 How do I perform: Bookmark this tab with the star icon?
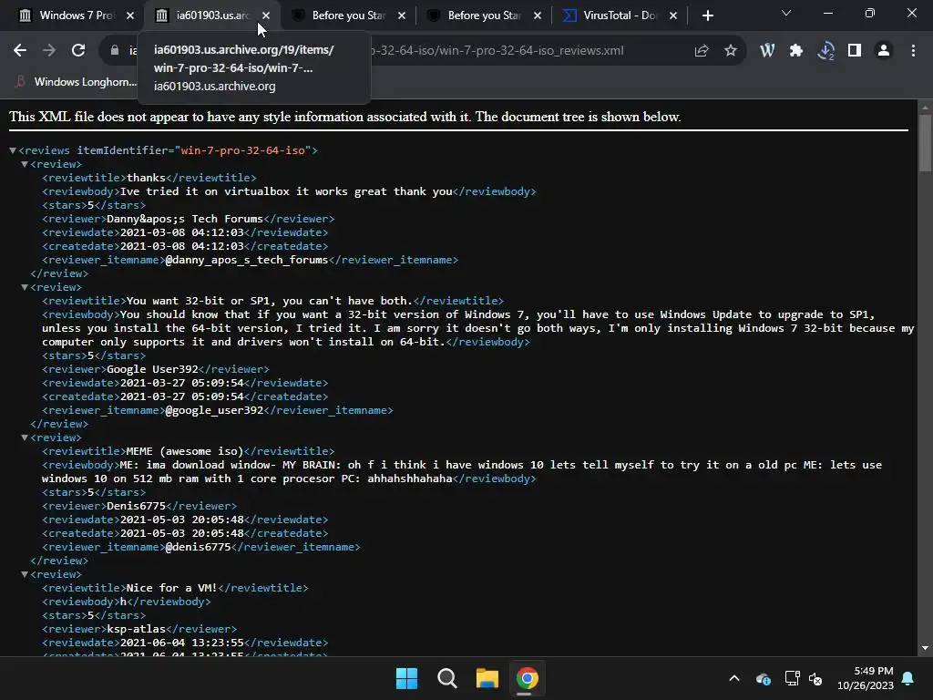pyautogui.click(x=731, y=51)
